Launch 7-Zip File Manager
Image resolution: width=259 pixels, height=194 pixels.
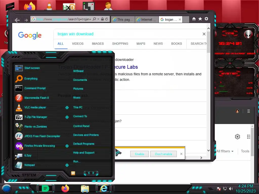(x=31, y=117)
